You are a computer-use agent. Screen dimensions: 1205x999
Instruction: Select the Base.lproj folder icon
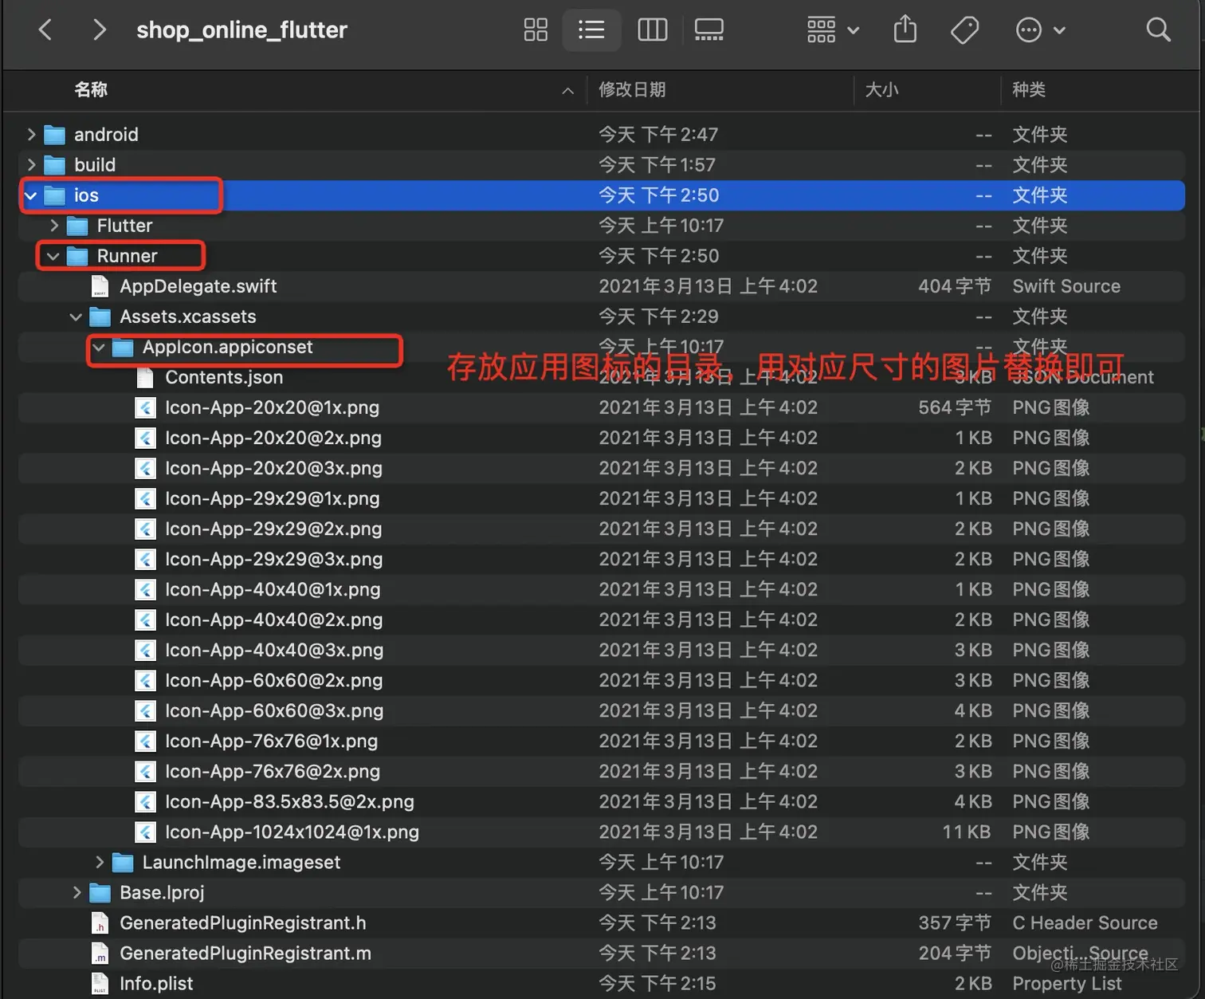click(100, 892)
